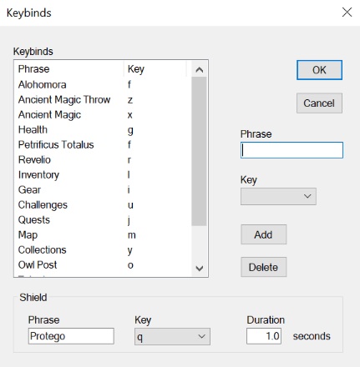Viewport: 360px width, 367px height.
Task: Add a new keybind with Add button
Action: pos(263,234)
